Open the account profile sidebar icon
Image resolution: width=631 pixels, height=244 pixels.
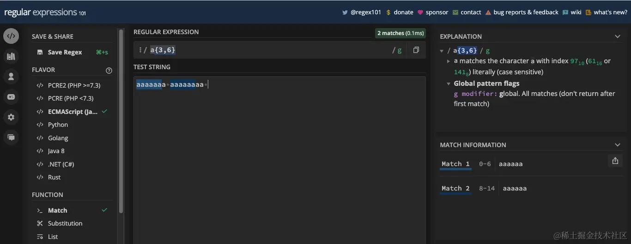(x=11, y=77)
